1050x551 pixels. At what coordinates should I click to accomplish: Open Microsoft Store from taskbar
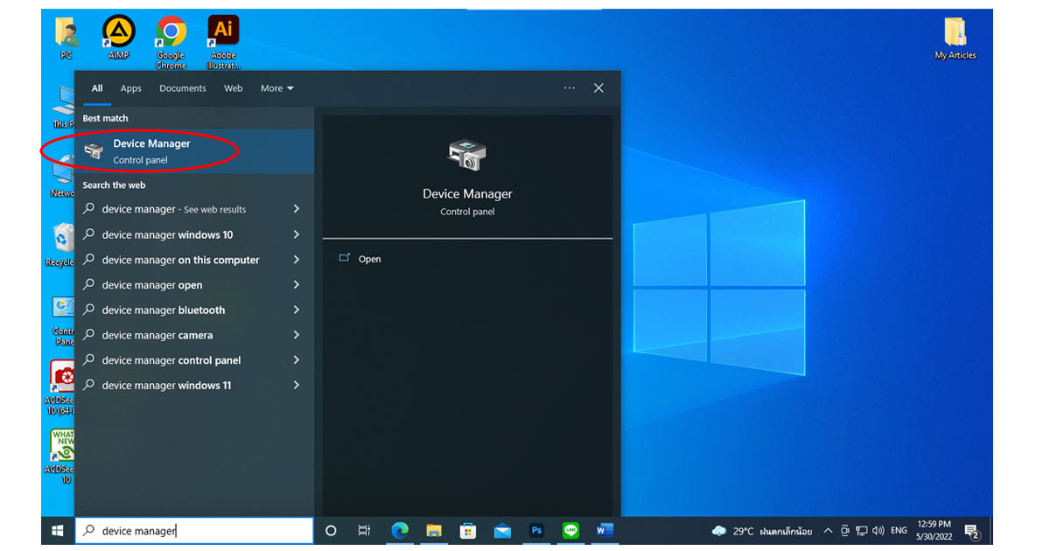(468, 530)
